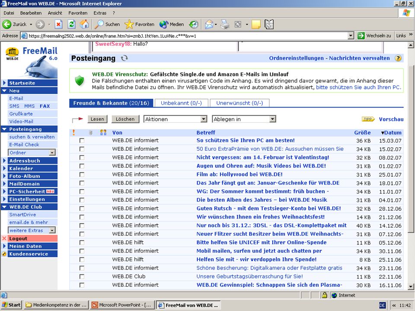Go to the browser home page icon
Viewport: 415px width, 311px height.
click(x=84, y=24)
